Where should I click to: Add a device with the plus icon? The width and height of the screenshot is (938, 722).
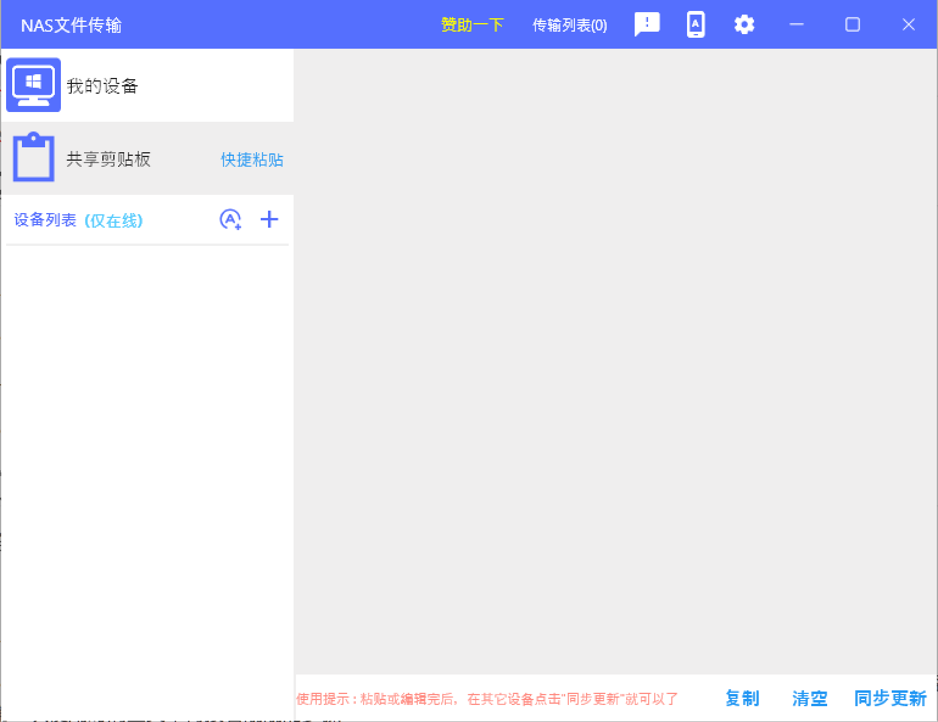coord(269,220)
